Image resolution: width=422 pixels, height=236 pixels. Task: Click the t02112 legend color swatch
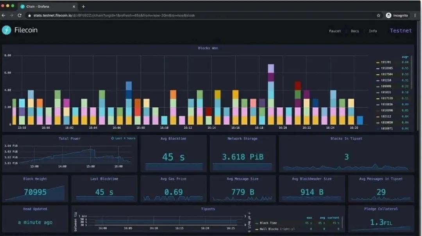coord(377,117)
